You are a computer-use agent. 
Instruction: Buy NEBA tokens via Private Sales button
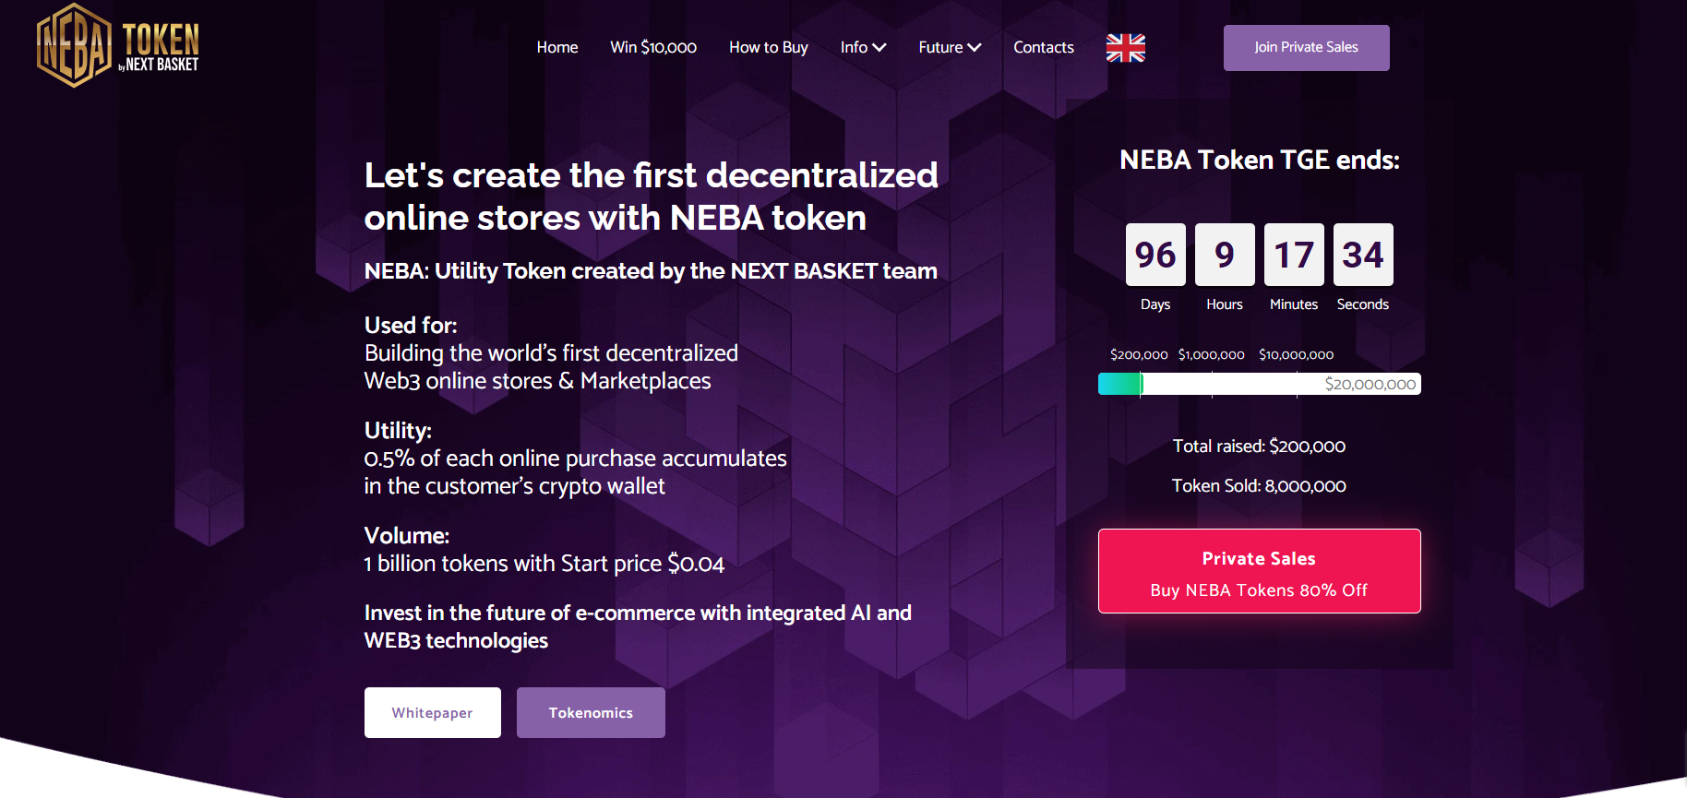(x=1259, y=571)
